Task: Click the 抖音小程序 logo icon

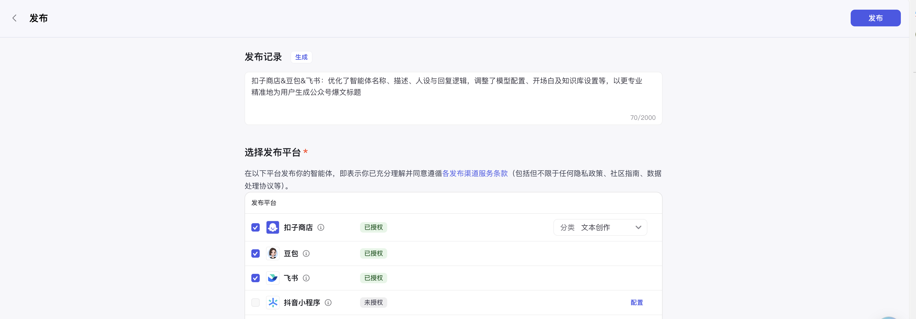Action: coord(273,302)
